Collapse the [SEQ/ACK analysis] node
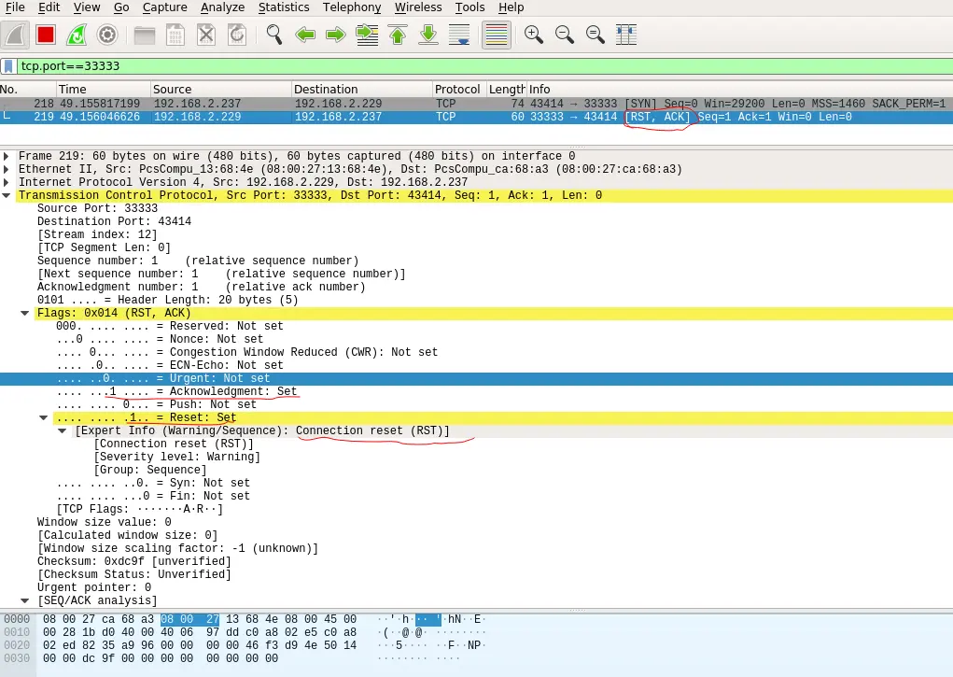 (x=25, y=601)
